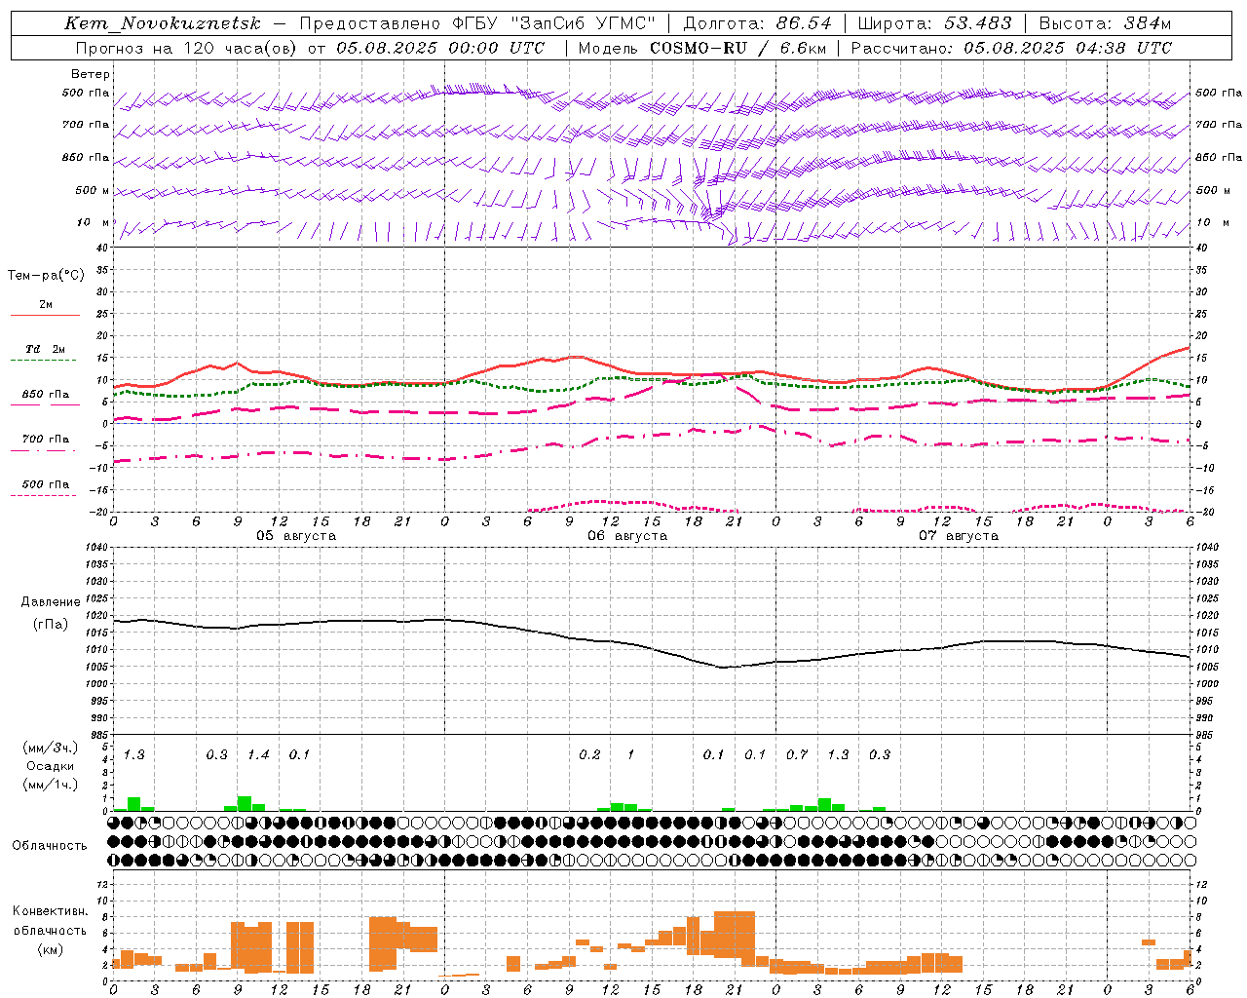The image size is (1247, 998).
Task: Click the "Прогноз на 120 часа(ов)" forecast header
Action: [x=188, y=48]
